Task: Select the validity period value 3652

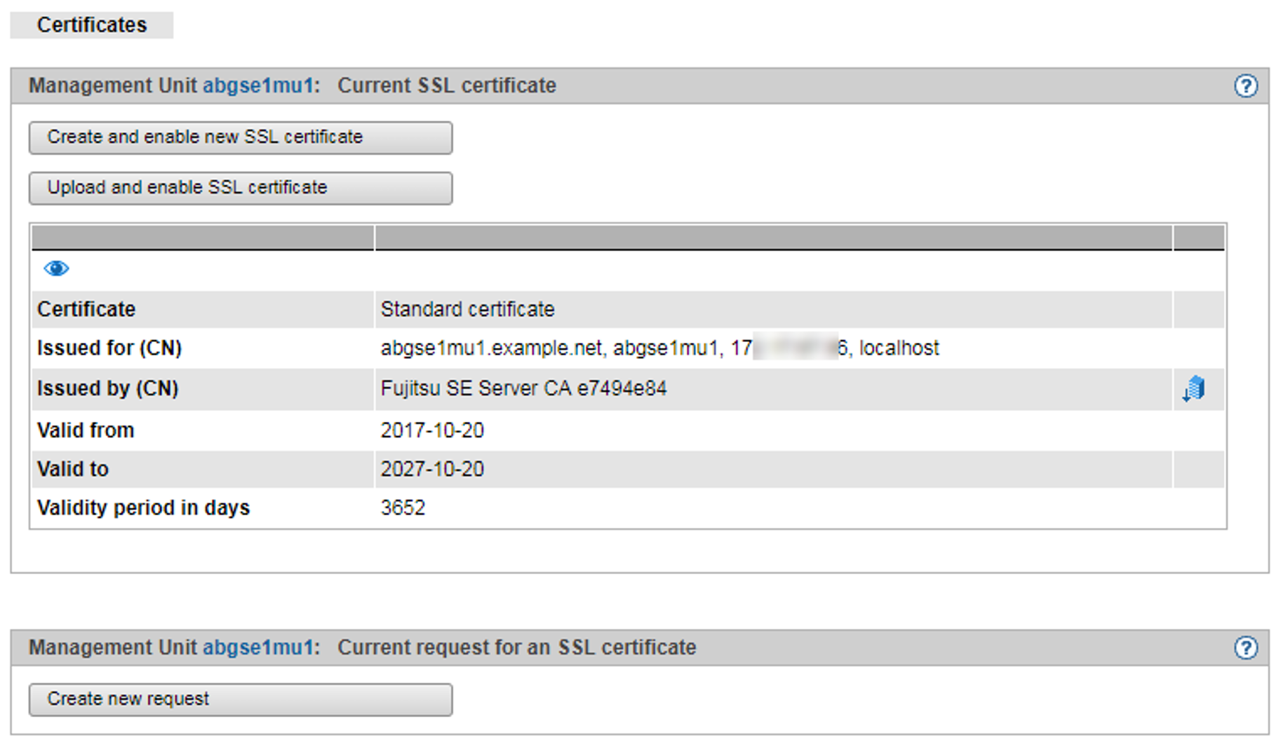Action: coord(403,508)
